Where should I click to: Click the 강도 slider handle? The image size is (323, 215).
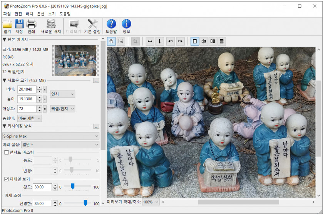[x=72, y=187]
